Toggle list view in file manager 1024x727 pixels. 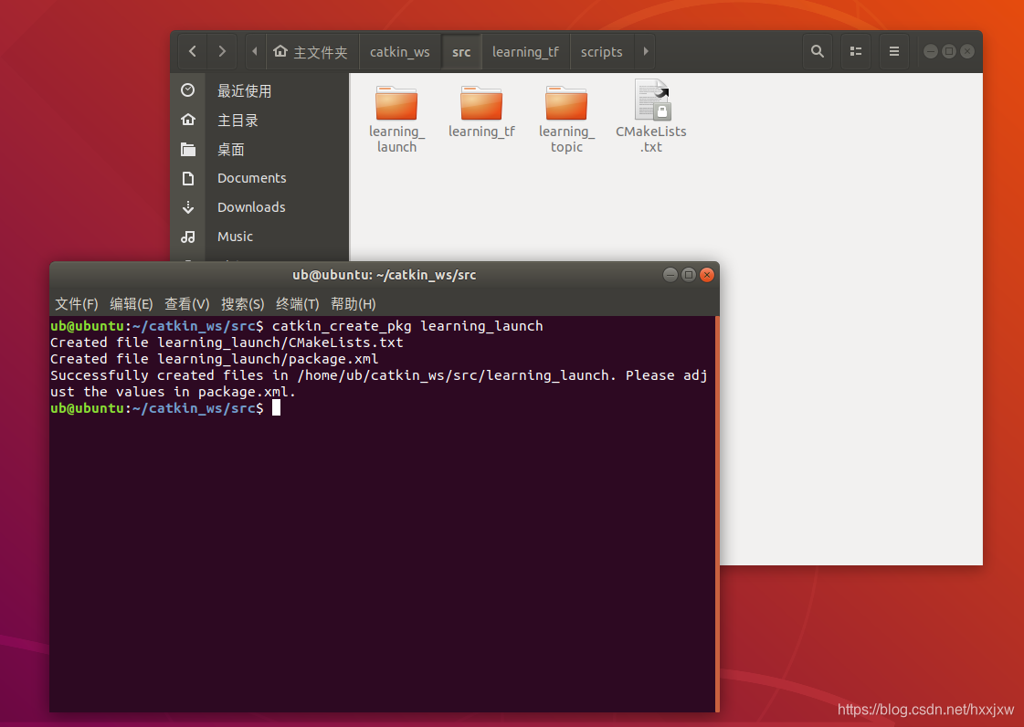pyautogui.click(x=856, y=51)
